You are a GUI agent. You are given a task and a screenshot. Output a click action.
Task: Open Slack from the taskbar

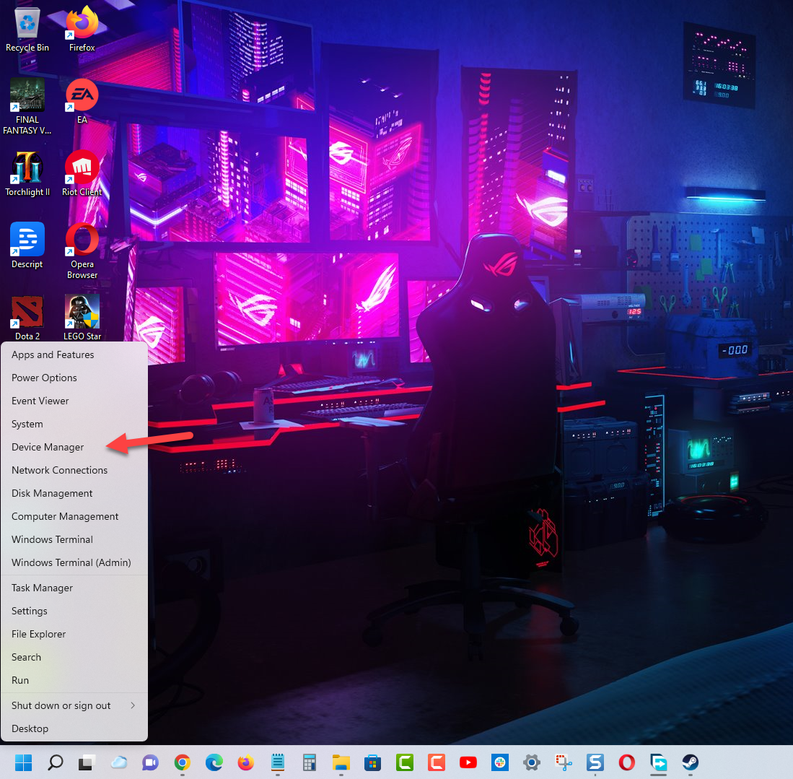pos(499,762)
